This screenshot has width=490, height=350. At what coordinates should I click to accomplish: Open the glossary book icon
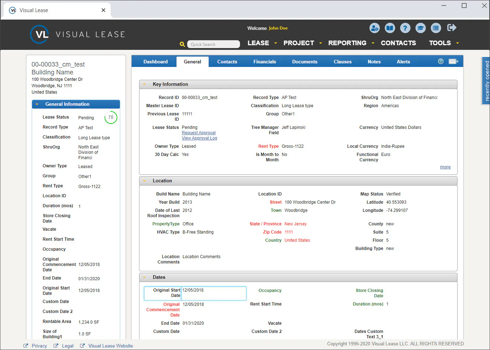(390, 28)
